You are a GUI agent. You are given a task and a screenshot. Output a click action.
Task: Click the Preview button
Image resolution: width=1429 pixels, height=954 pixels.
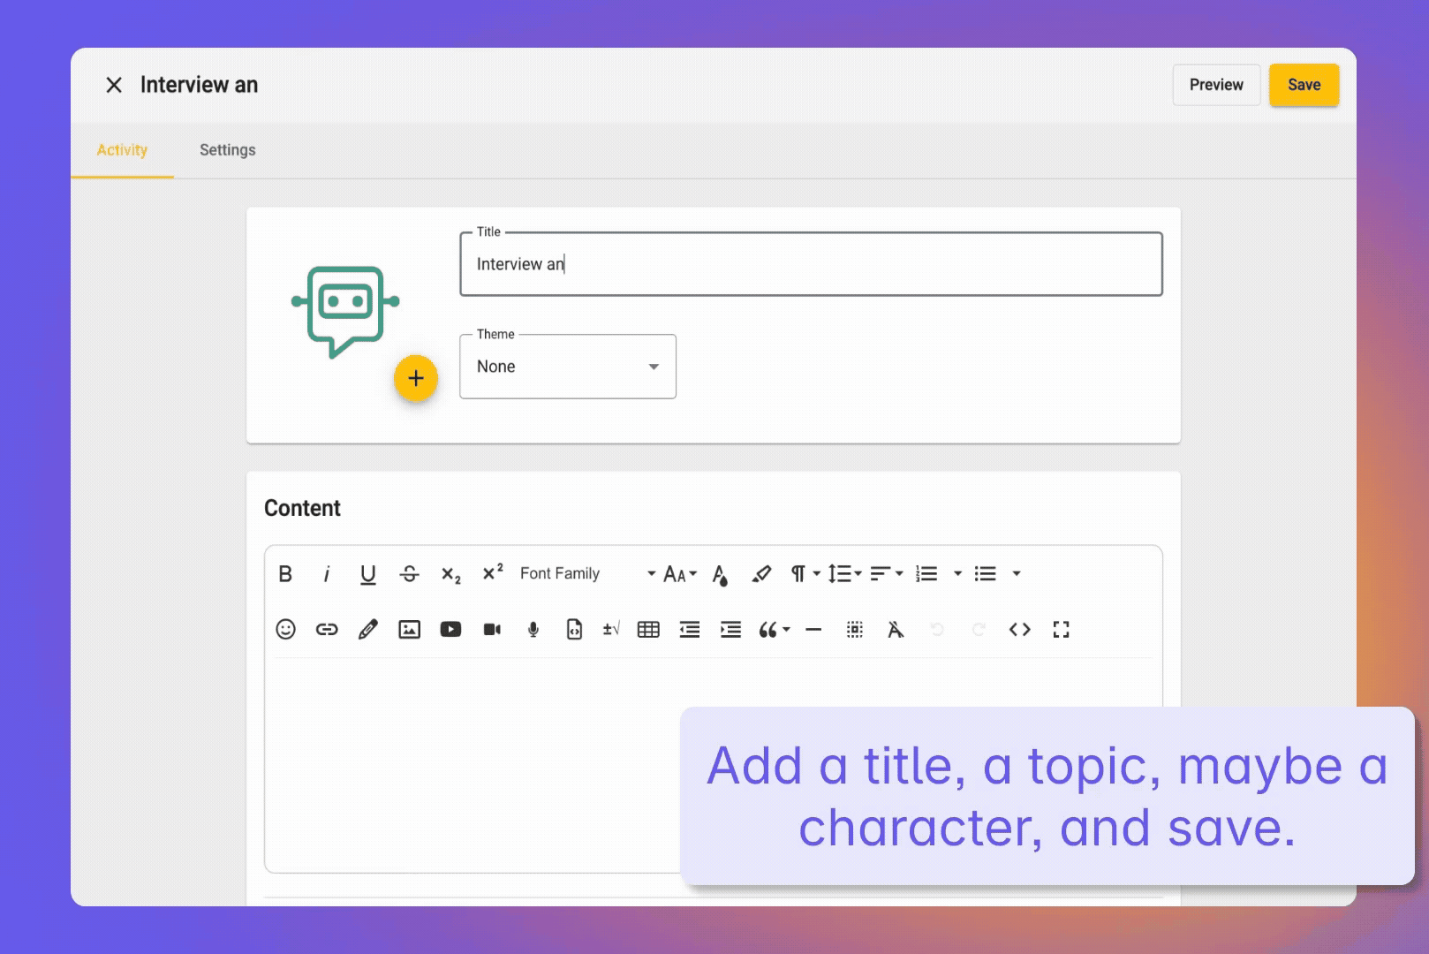[1216, 85]
